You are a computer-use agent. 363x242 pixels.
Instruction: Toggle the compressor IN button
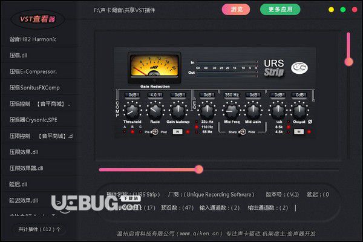pos(177,131)
